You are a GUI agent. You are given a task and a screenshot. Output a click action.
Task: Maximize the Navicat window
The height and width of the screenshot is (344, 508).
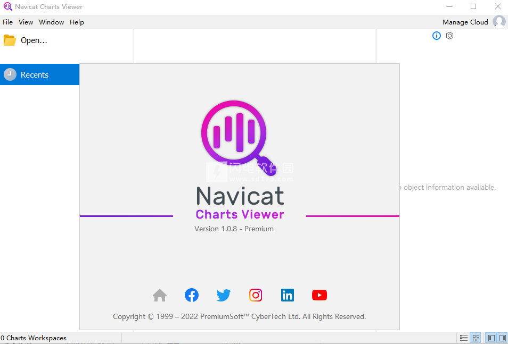pos(473,6)
